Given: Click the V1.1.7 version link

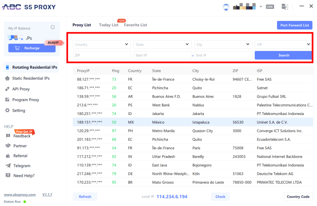Looking at the screenshot, I should 47,195.
